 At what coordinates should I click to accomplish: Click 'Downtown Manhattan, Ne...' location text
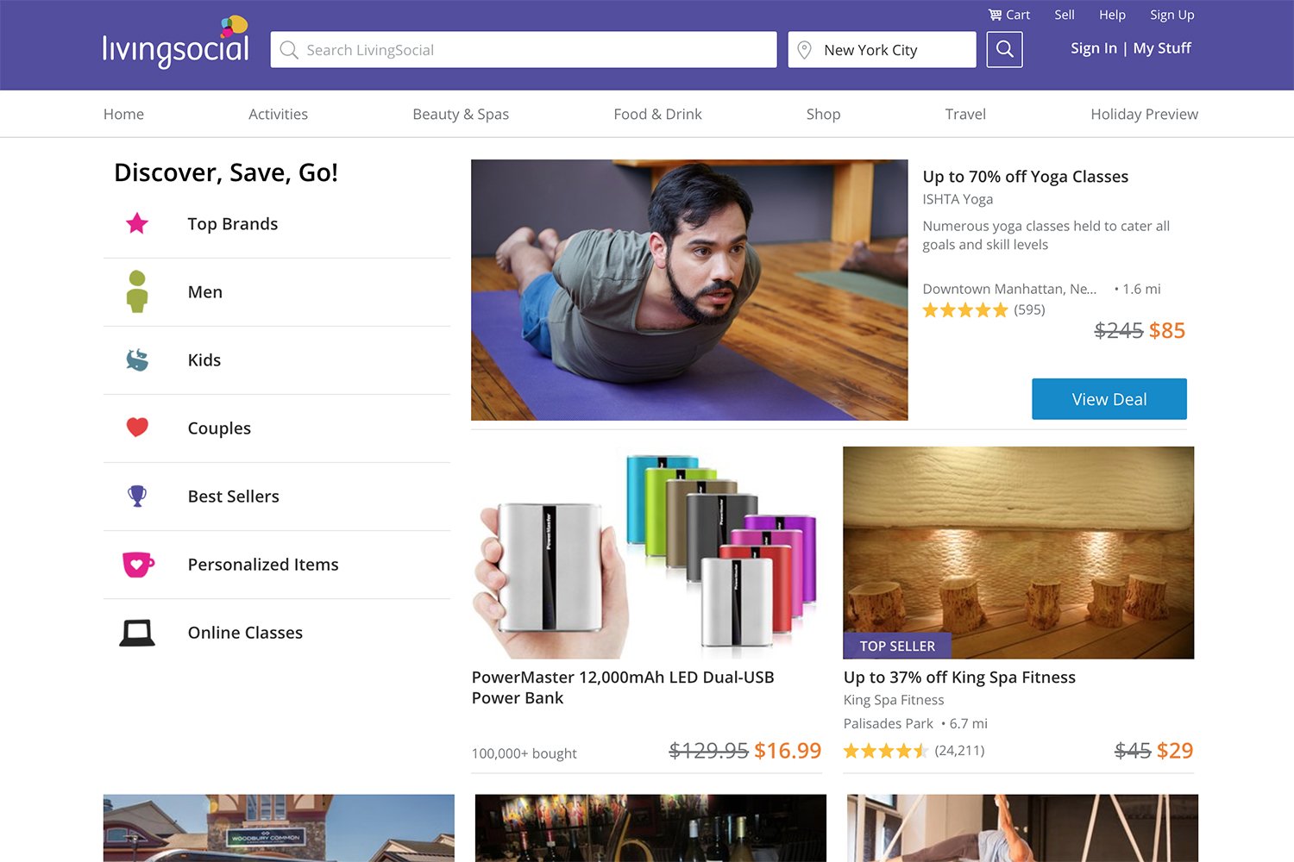click(x=1009, y=289)
